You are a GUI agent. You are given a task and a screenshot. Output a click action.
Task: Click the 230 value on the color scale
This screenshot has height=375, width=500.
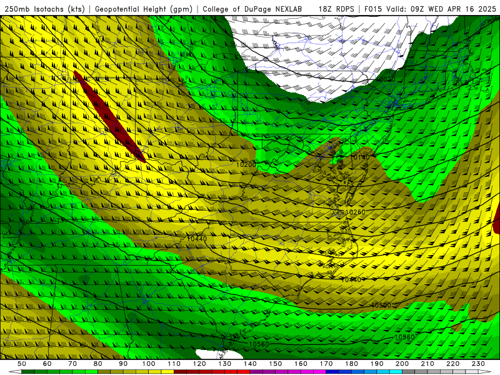[478, 364]
